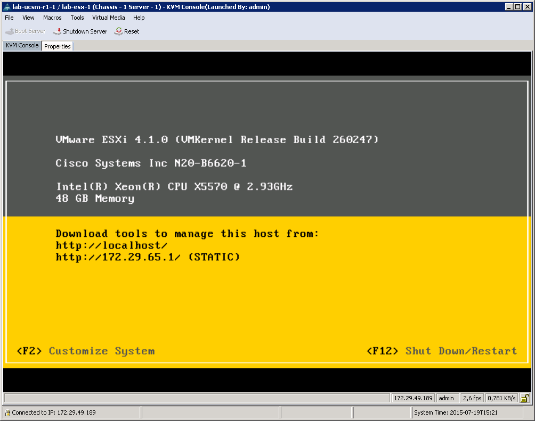
Task: Click the Shutdown Server button label
Action: pos(85,31)
